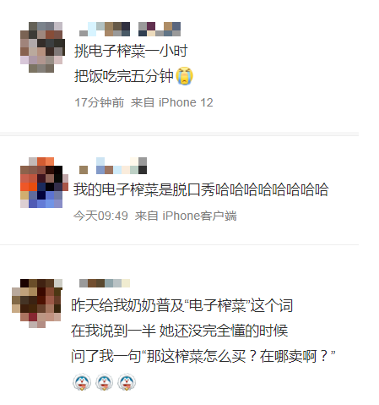Click the crying emoji in first comment
This screenshot has height=405, width=379.
pos(185,76)
